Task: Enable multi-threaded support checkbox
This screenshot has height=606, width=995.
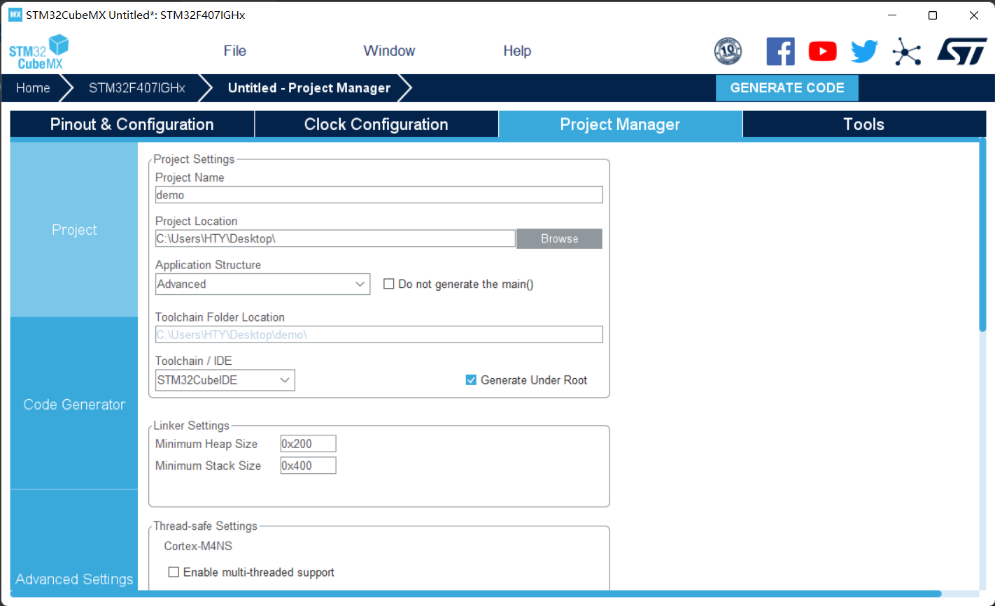Action: point(174,572)
